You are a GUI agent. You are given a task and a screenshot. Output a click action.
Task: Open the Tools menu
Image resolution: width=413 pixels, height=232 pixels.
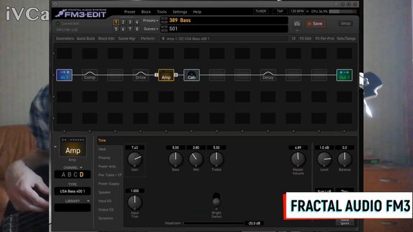[x=162, y=12]
